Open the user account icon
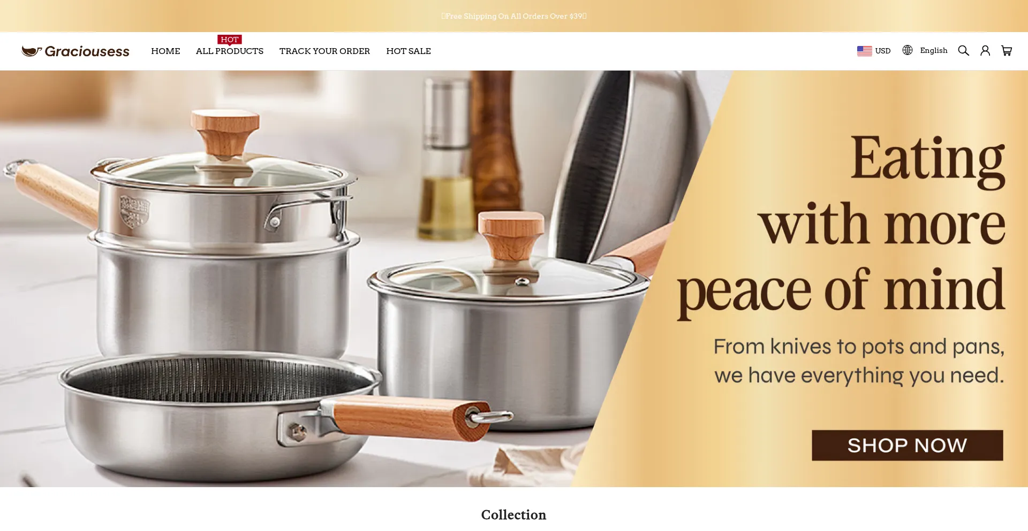1028x531 pixels. (x=985, y=51)
